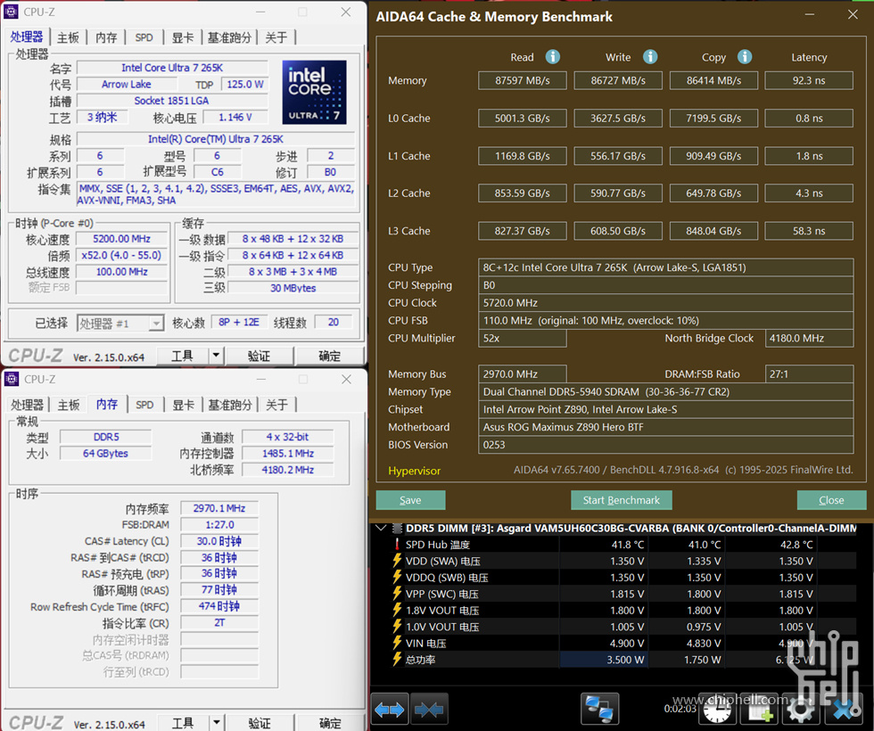Click the lightning icon on VDDQ (SWB) 电压 row
874x731 pixels.
pyautogui.click(x=397, y=578)
